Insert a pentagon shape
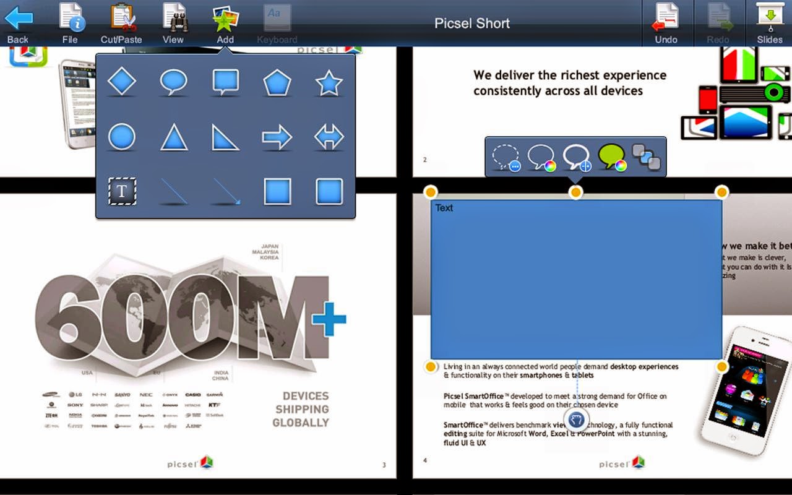Viewport: 792px width, 495px height. tap(277, 82)
